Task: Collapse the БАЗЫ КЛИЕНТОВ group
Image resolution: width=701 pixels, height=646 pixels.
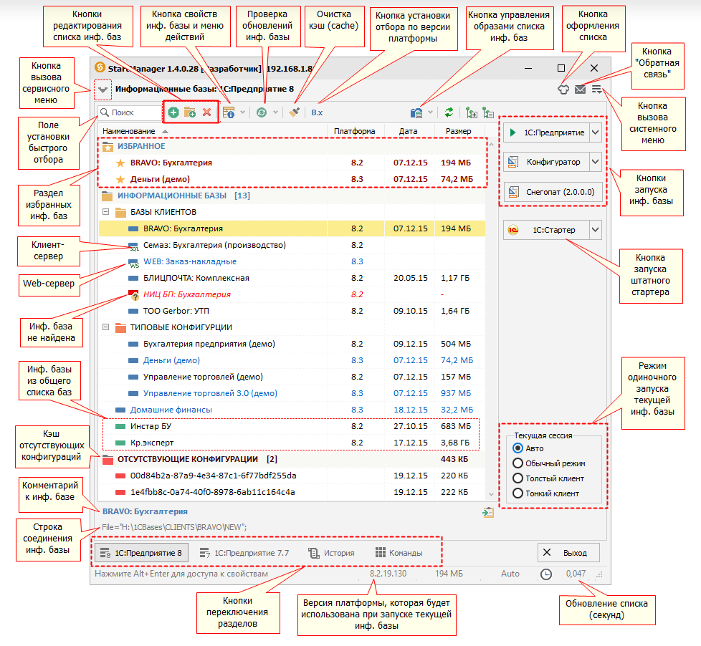Action: [106, 212]
